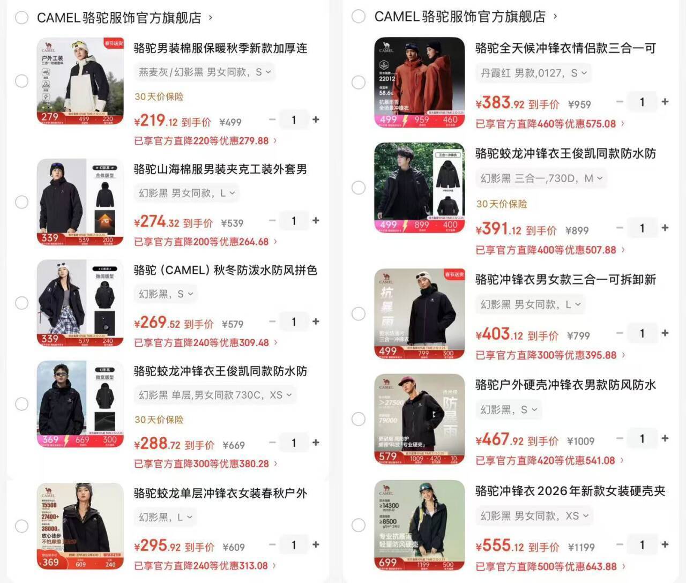View discount details 优惠643.88
The image size is (686, 583).
pyautogui.click(x=550, y=566)
